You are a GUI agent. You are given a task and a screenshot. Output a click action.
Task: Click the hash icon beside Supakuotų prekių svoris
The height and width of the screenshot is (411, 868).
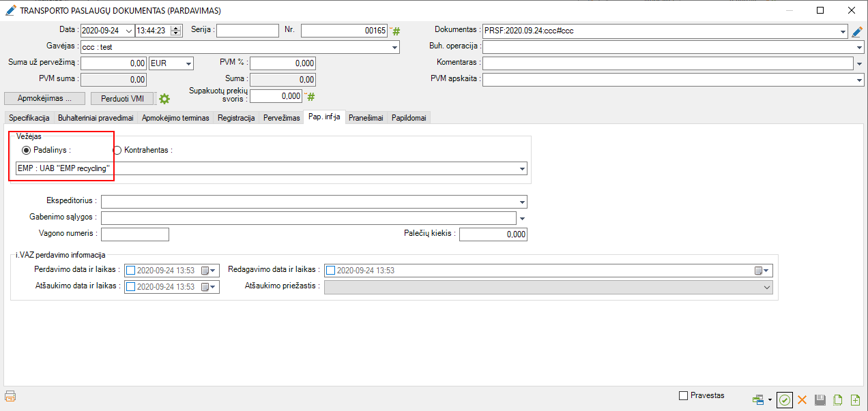pyautogui.click(x=310, y=96)
